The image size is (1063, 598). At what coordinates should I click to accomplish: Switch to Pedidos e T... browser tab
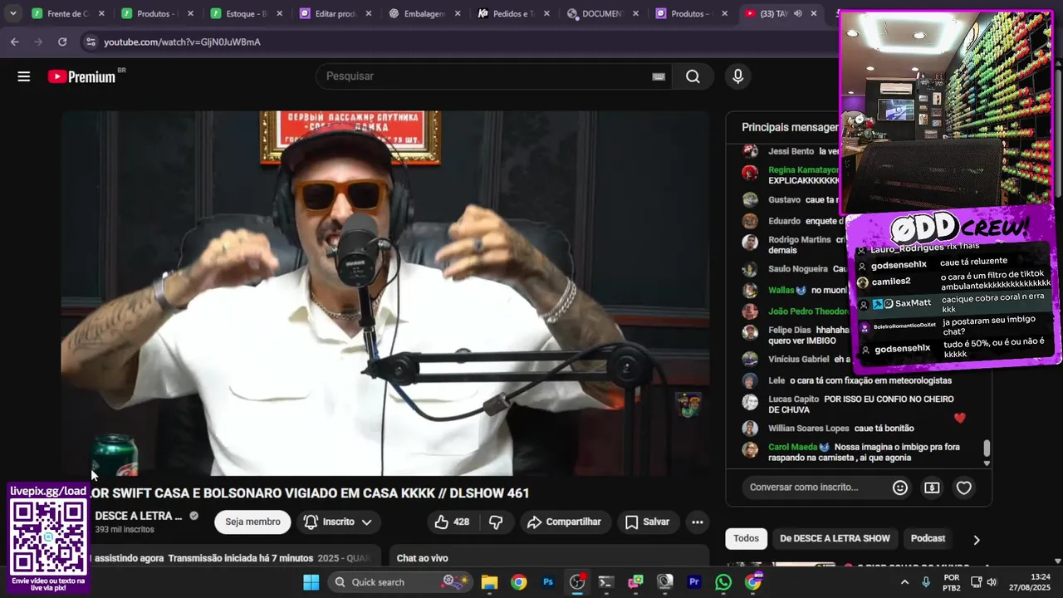[514, 13]
